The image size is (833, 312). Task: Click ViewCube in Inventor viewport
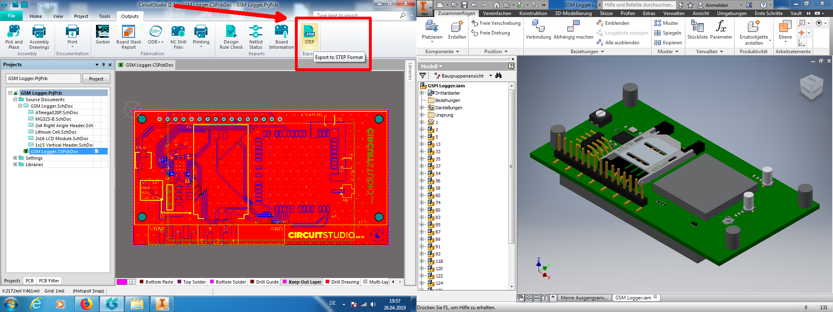tap(811, 87)
